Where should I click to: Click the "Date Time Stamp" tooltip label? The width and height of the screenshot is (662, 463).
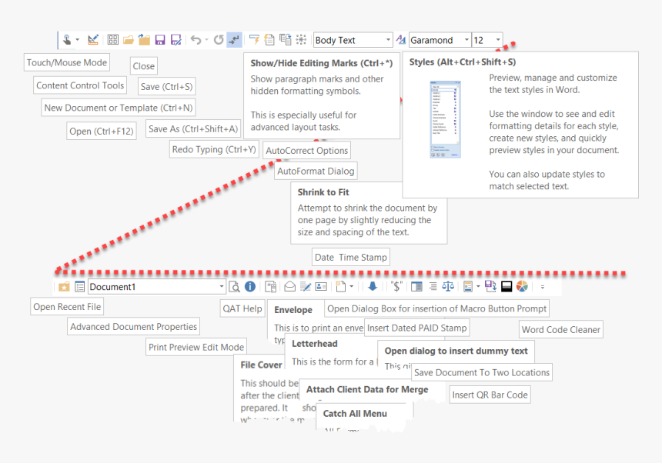click(351, 257)
